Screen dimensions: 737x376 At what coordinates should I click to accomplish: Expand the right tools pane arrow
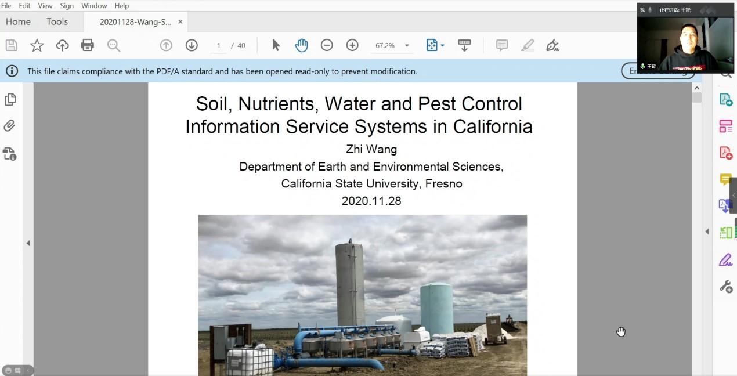707,232
